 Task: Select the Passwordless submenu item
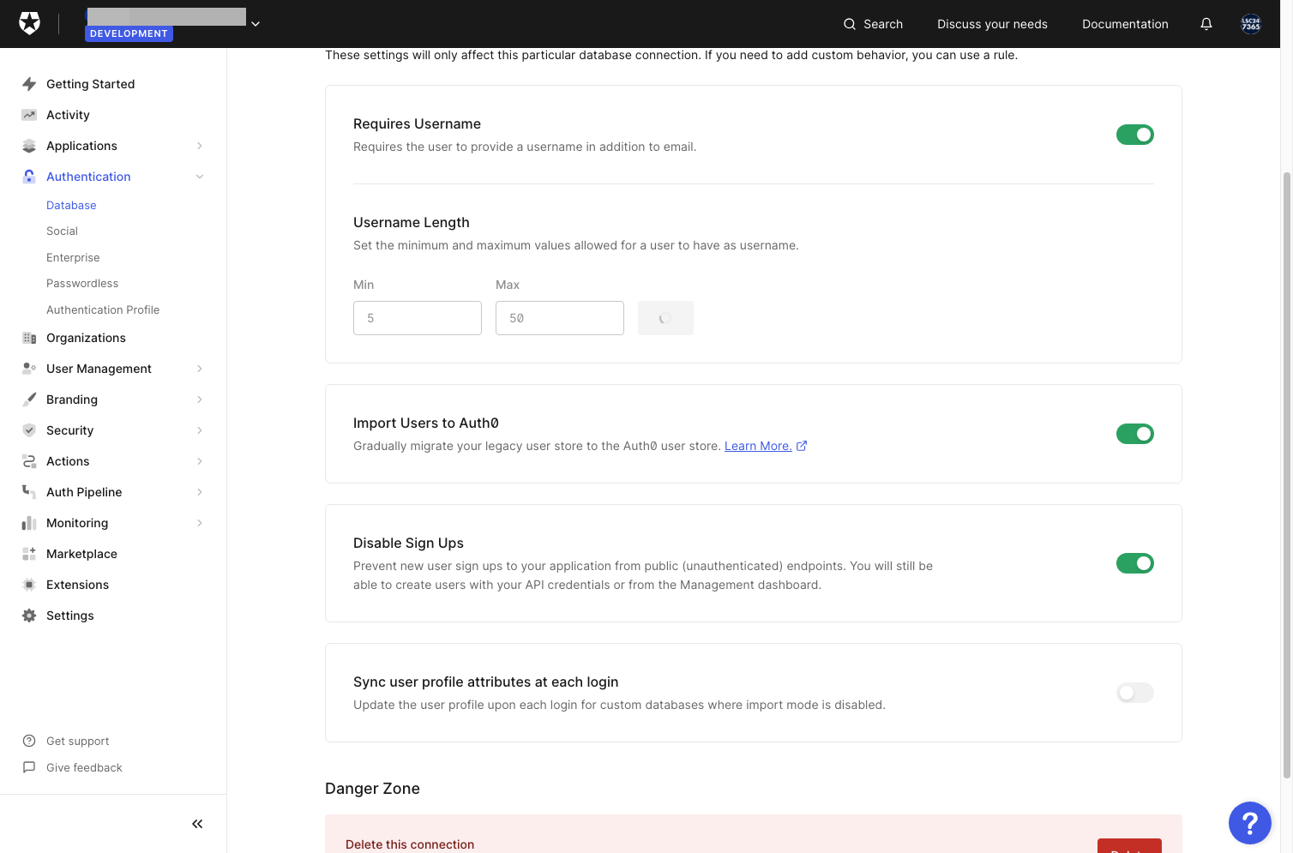pos(82,284)
